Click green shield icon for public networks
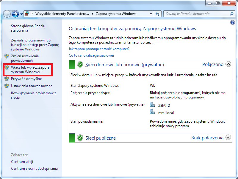238x179 pixels. (80, 138)
